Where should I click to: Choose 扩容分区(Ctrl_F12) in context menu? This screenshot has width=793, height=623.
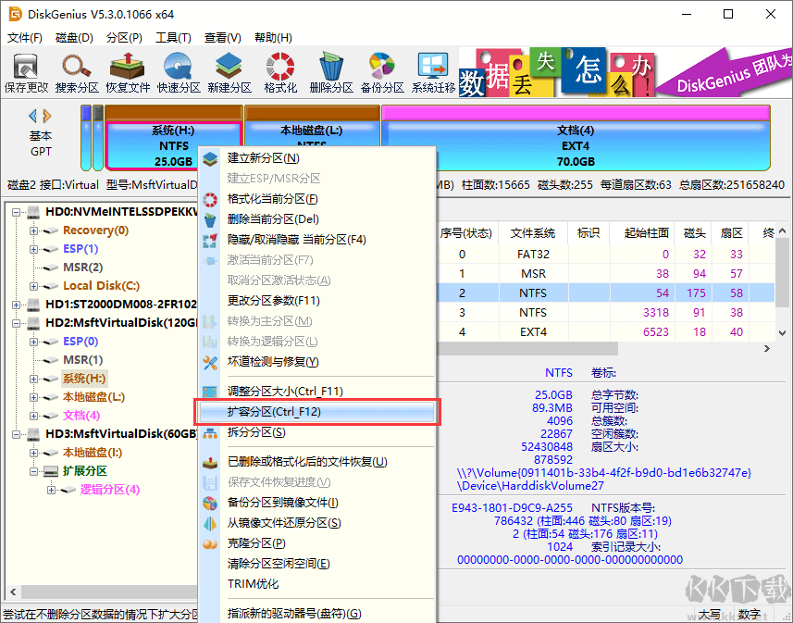click(274, 412)
